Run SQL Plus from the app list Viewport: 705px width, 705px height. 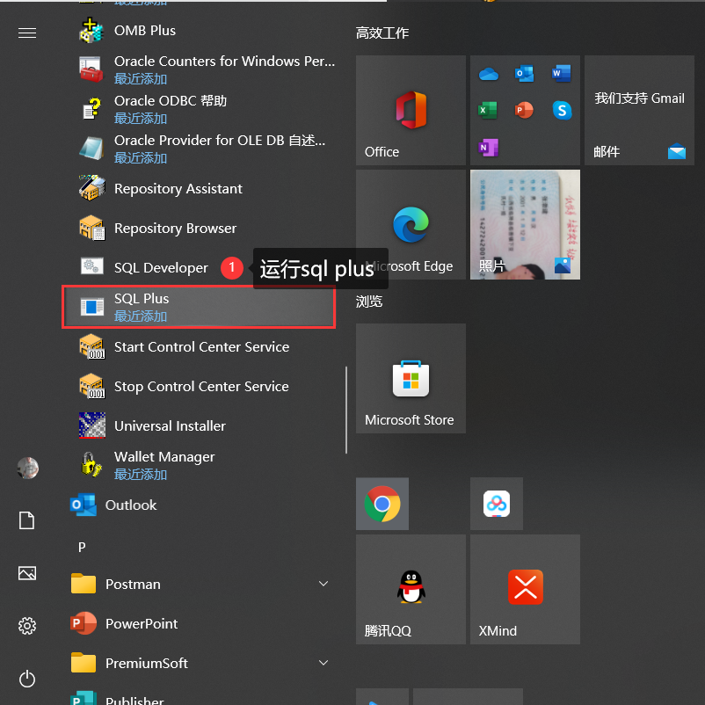(199, 307)
